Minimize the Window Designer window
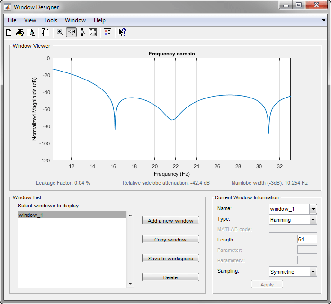 point(286,5)
